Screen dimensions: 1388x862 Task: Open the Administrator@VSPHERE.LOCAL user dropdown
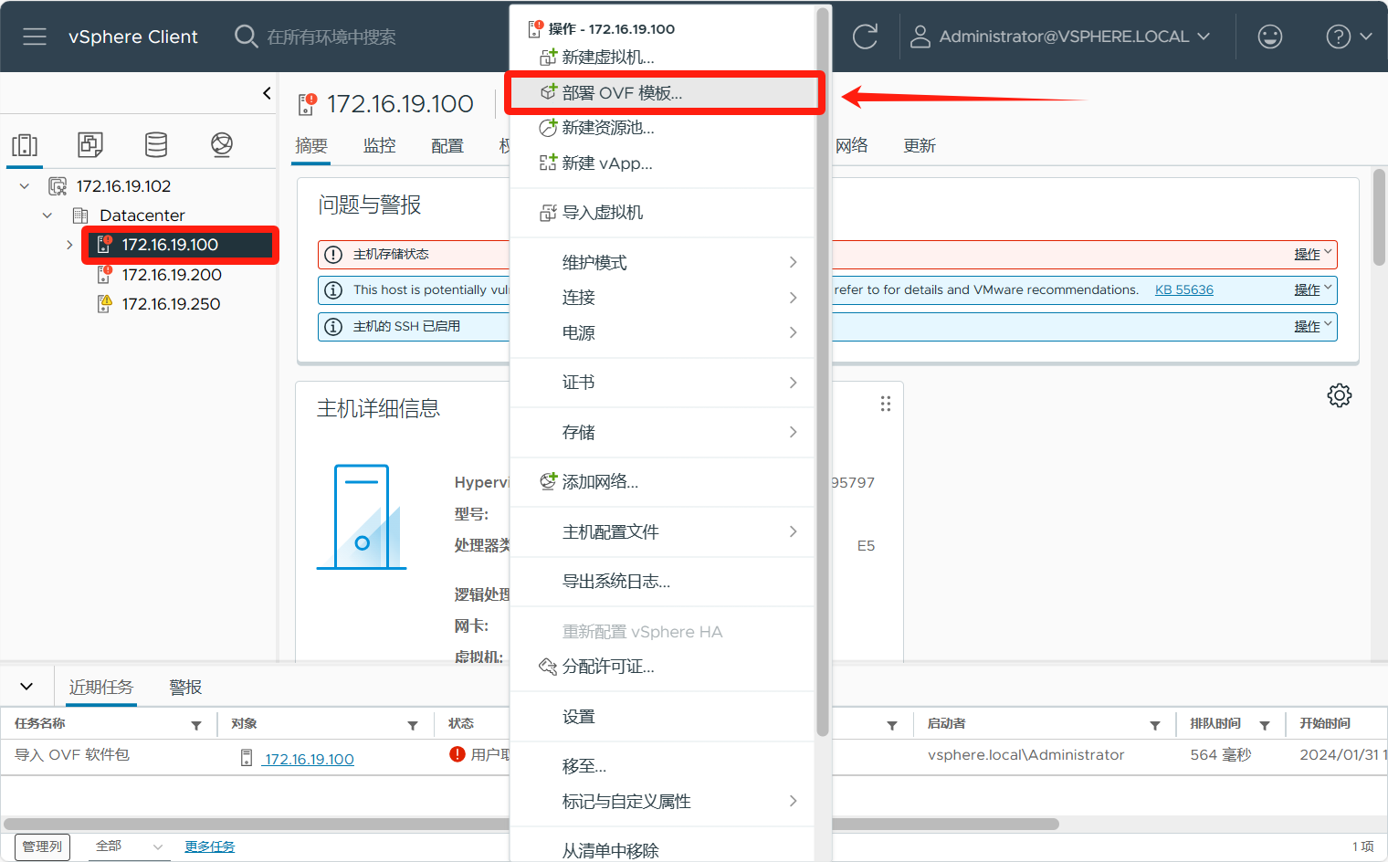(1074, 37)
